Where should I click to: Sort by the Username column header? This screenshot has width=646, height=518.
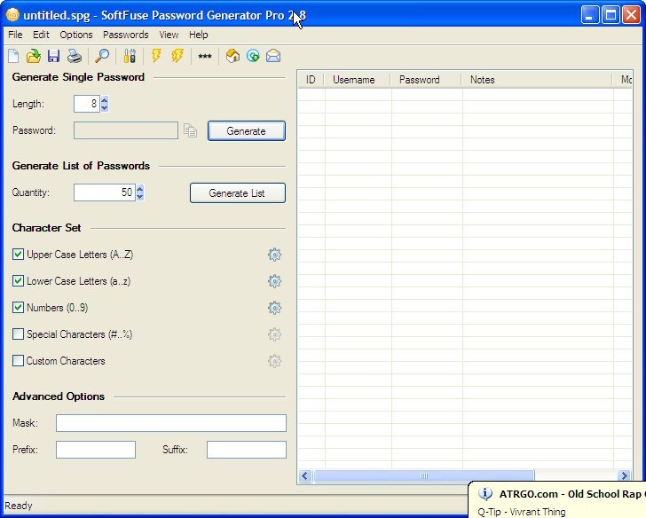tap(357, 80)
